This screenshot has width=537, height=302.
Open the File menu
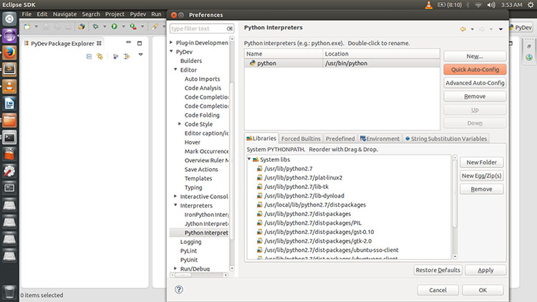pyautogui.click(x=26, y=14)
